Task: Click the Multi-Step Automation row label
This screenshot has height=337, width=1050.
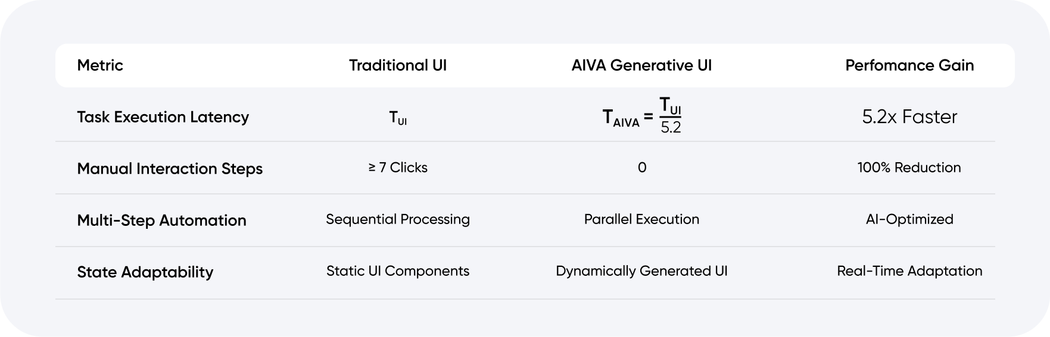Action: pos(161,221)
